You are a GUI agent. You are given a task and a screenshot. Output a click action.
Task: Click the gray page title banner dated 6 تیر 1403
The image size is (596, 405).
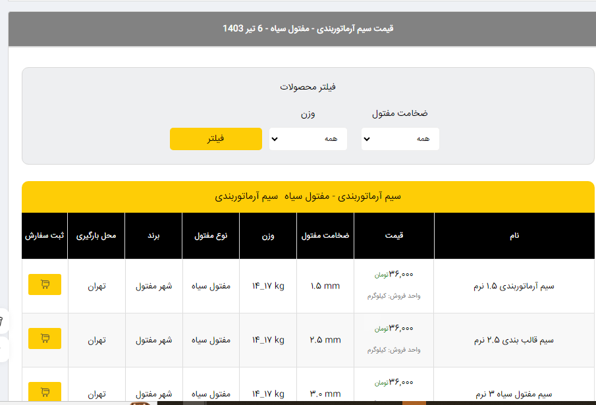(x=308, y=29)
